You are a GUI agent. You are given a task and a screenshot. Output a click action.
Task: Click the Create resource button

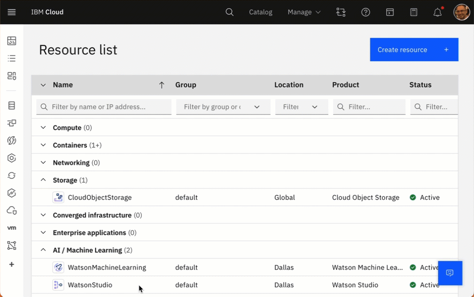click(414, 50)
